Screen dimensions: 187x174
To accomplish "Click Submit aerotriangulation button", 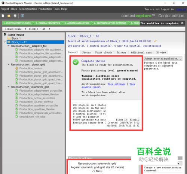I will [x=163, y=58].
